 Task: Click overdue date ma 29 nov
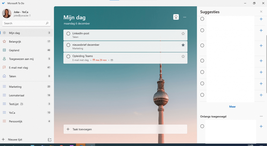tap(101, 60)
